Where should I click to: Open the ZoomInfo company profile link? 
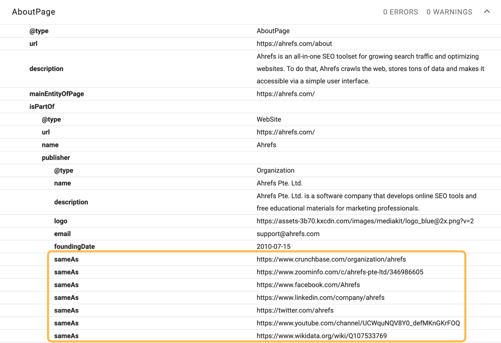click(340, 272)
